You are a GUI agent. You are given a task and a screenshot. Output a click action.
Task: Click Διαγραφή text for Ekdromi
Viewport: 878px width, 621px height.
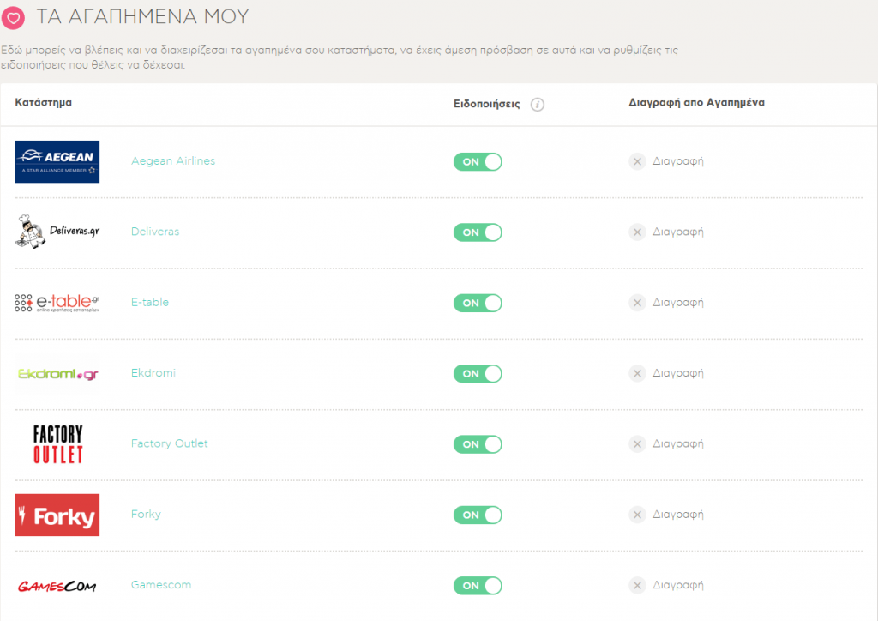click(678, 373)
